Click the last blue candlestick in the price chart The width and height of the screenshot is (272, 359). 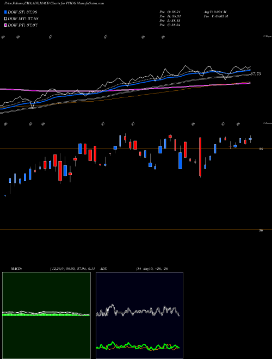coord(250,139)
